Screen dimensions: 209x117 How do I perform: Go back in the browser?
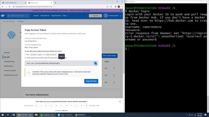point(2,6)
